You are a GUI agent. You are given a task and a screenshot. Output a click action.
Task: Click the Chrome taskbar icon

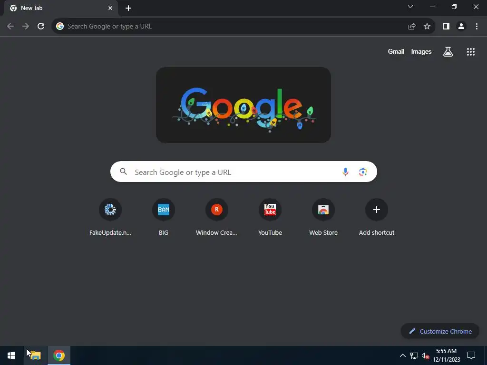[59, 355]
